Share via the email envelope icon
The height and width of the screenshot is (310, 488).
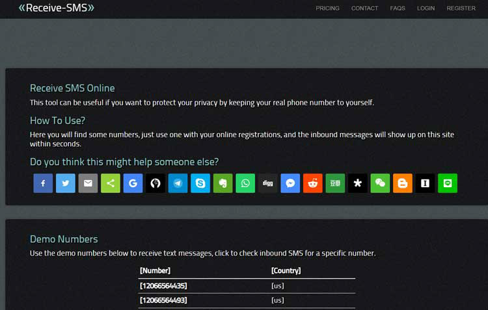tap(88, 183)
